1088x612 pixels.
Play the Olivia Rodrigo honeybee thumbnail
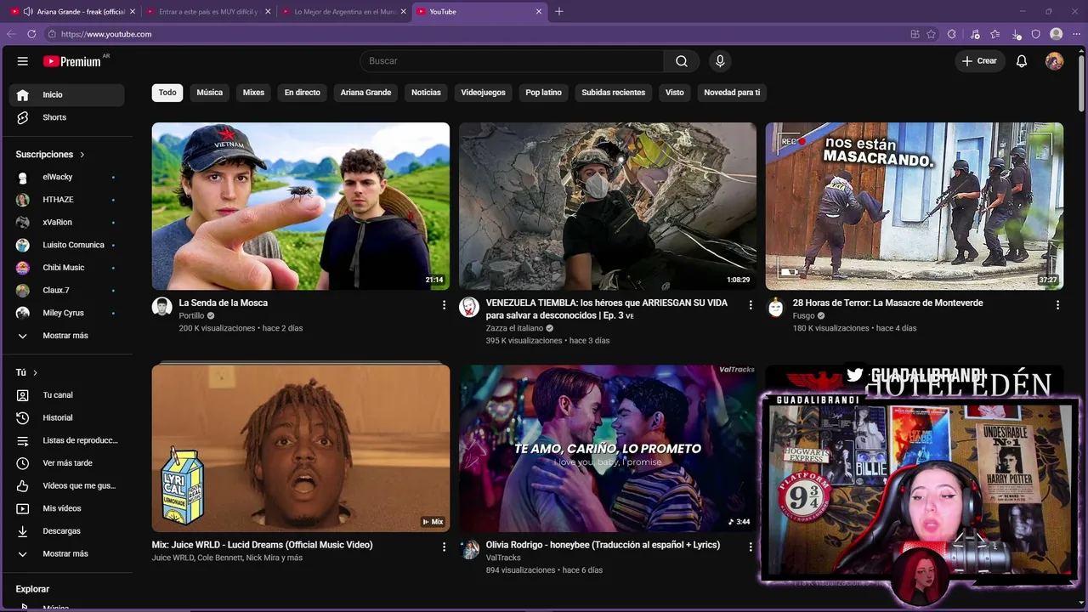click(x=608, y=449)
